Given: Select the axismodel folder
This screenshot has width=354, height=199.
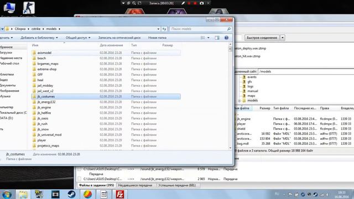Looking at the screenshot, I should pos(44,53).
